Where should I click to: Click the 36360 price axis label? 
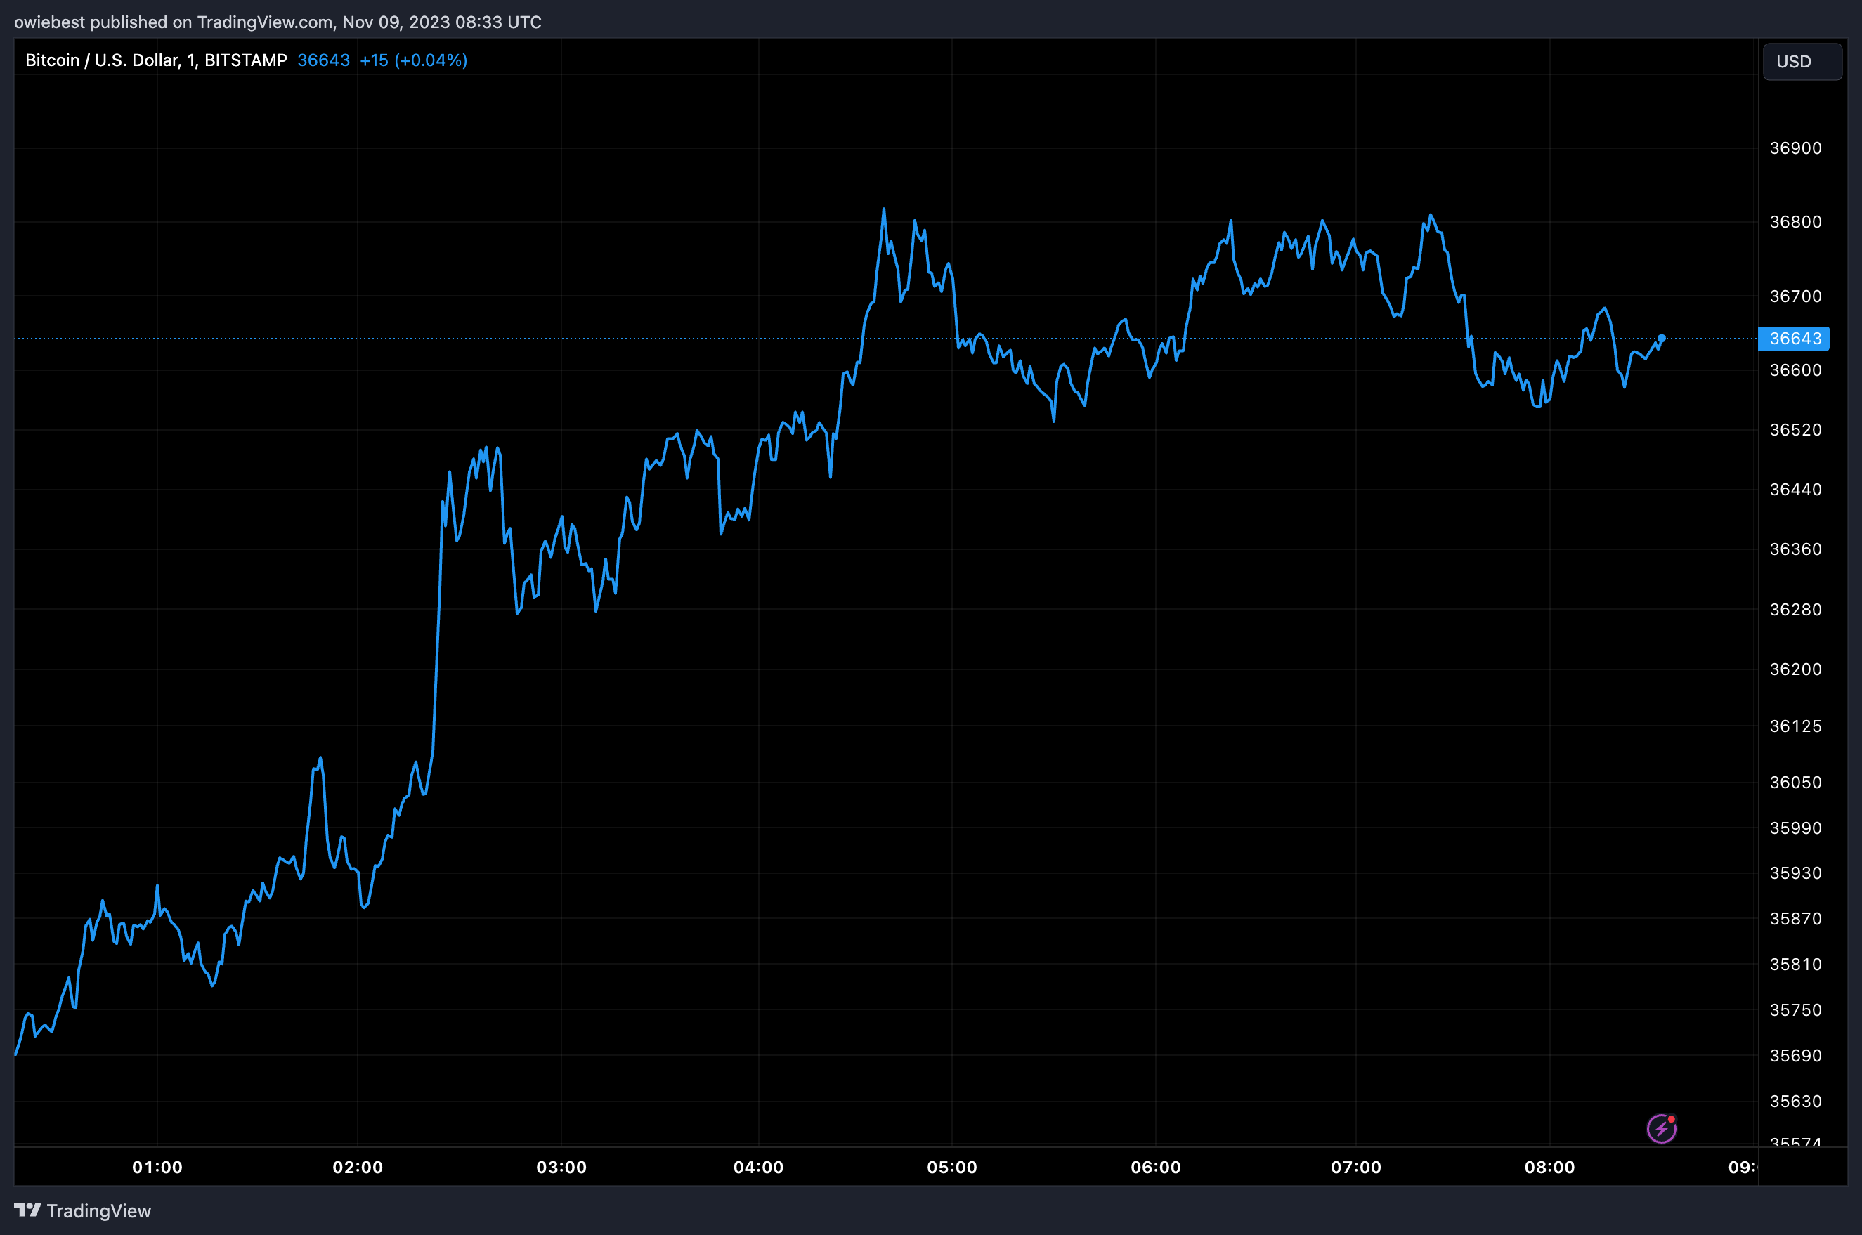(x=1795, y=549)
